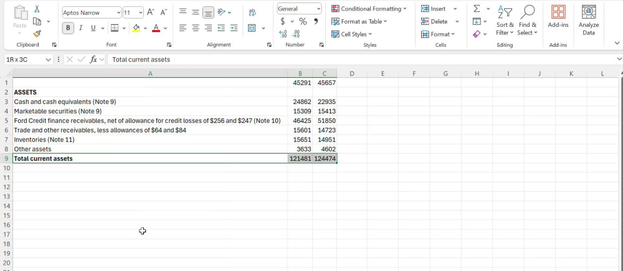Click the Top Align icon
Viewport: 623px width, 271px height.
183,12
